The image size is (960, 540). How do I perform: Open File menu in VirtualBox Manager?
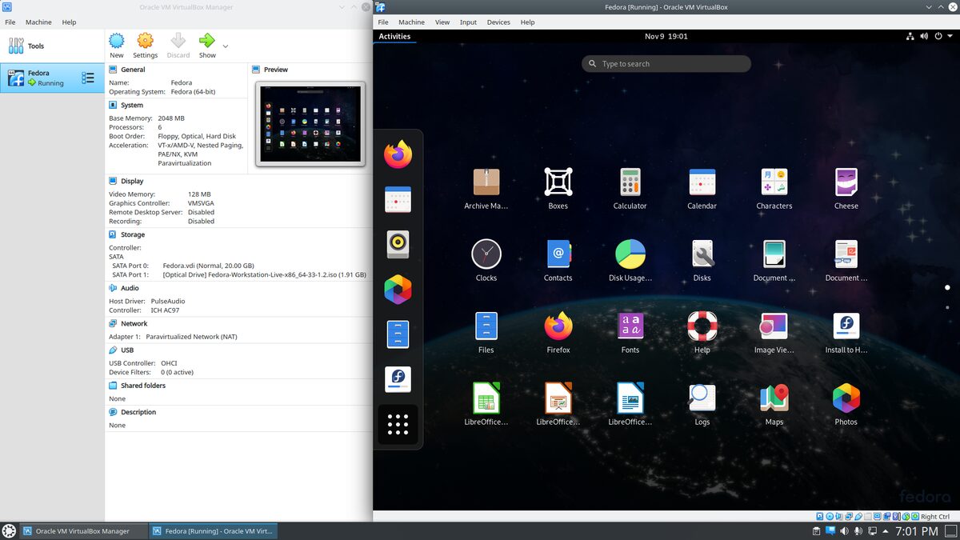(10, 22)
